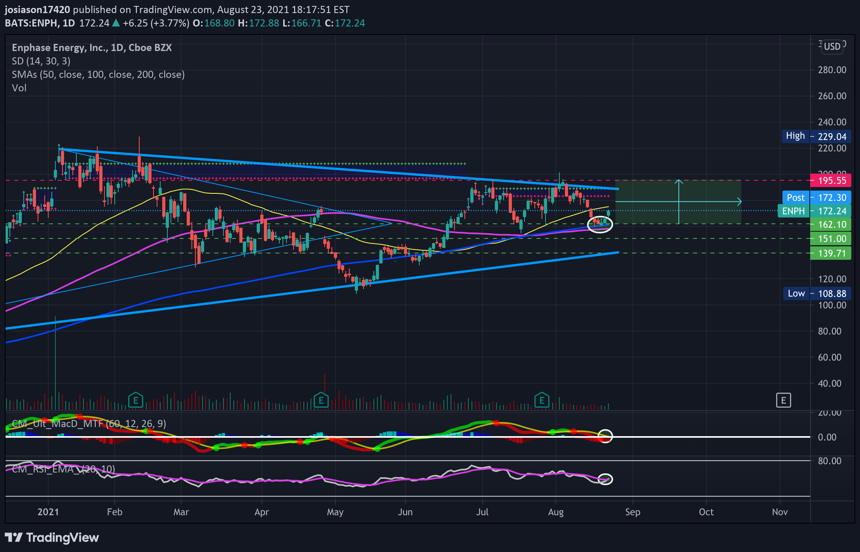Click the BATS:ENPH, 1D symbol text

tap(40, 23)
